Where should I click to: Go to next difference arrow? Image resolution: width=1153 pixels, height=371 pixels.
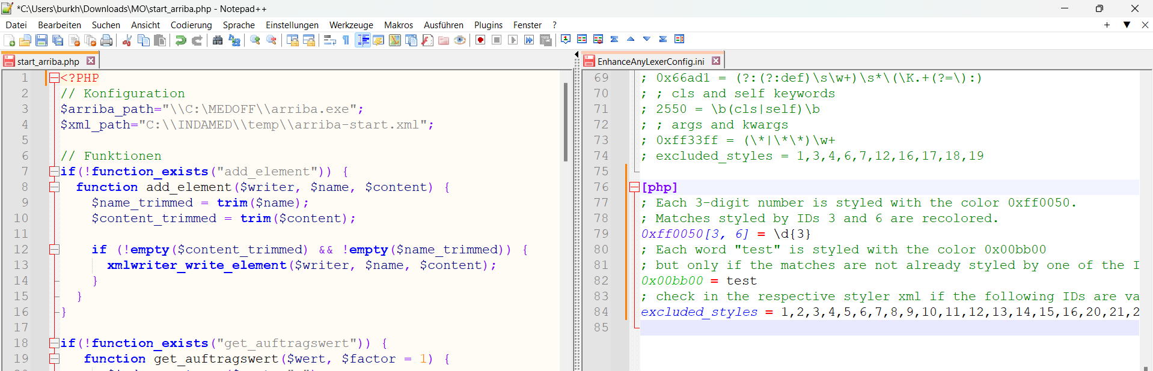point(647,39)
